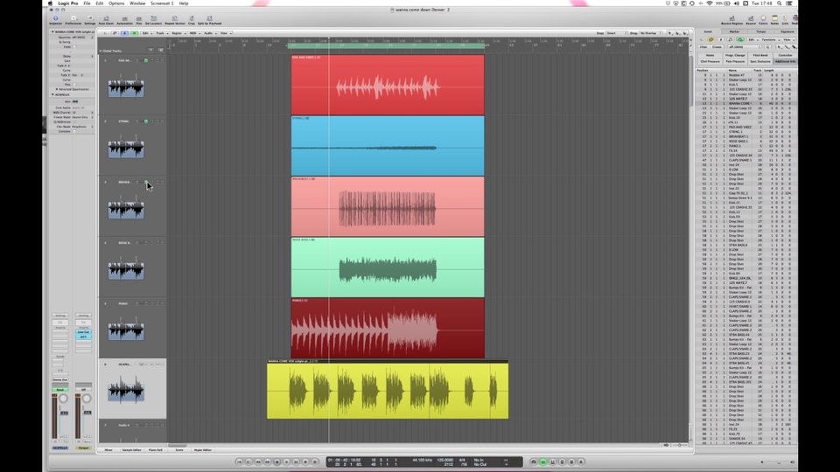Screen dimensions: 840x472
Task: Expand the Global Tracks disclosure triangle
Action: tap(100, 51)
